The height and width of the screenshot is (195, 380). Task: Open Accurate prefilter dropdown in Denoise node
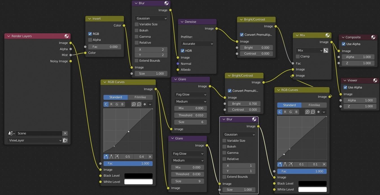point(197,44)
